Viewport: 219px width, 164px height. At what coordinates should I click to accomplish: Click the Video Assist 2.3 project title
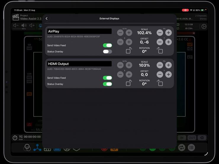click(31, 19)
